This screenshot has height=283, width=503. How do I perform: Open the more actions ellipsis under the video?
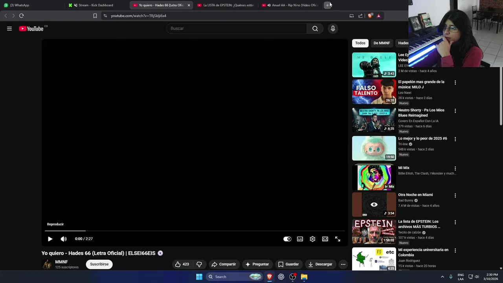343,264
